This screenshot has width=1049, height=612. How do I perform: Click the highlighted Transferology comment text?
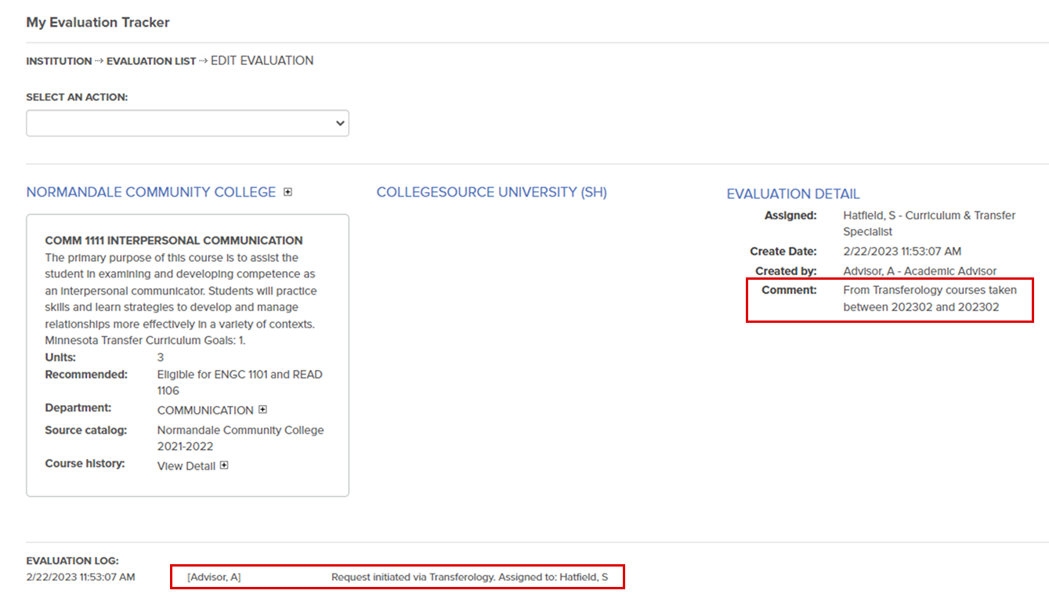(929, 299)
